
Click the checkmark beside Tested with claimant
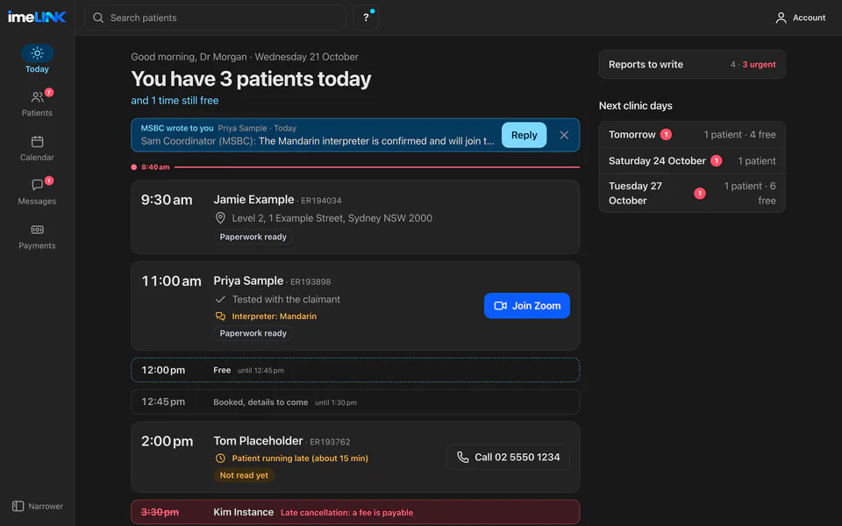[x=220, y=300]
